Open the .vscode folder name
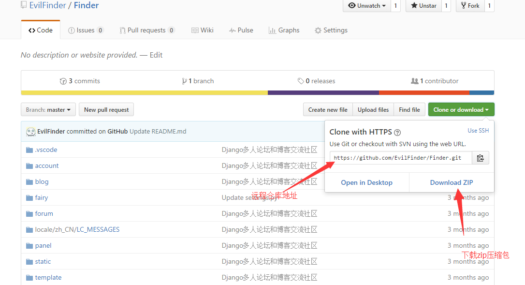This screenshot has height=285, width=525. point(46,150)
